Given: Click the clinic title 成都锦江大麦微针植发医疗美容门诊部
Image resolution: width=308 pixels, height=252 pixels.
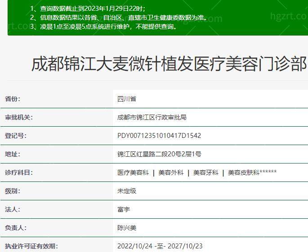Looking at the screenshot, I should pyautogui.click(x=169, y=64).
